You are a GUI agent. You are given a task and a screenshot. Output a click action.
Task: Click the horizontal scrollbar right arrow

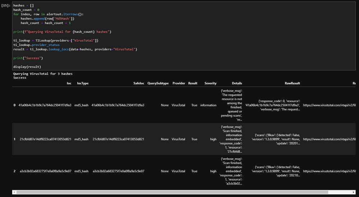(354, 192)
